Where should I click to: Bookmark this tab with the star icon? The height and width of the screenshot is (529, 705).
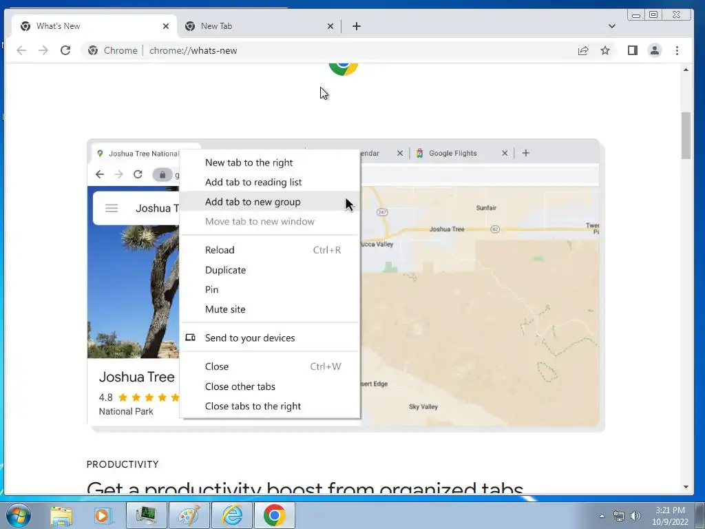pos(605,50)
